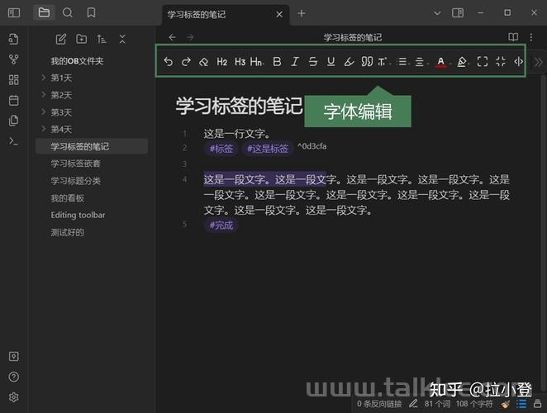Screen dimensions: 547x413
Task: Collapse all folders in explorer
Action: coord(122,39)
